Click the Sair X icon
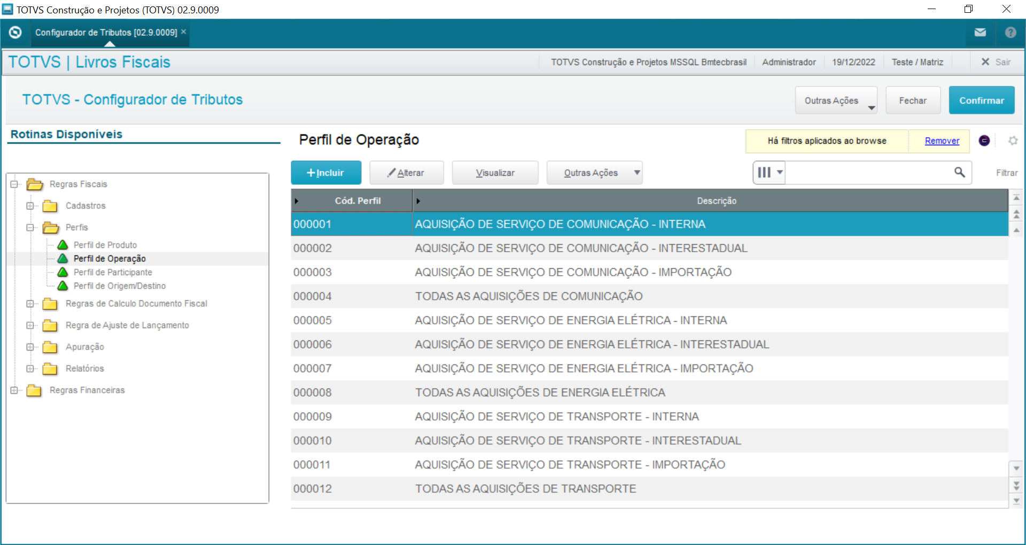This screenshot has width=1026, height=545. pos(985,62)
